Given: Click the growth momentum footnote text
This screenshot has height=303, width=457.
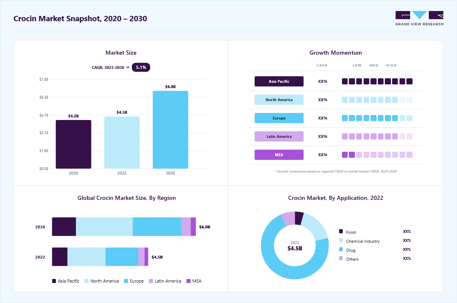Looking at the screenshot, I should [335, 171].
